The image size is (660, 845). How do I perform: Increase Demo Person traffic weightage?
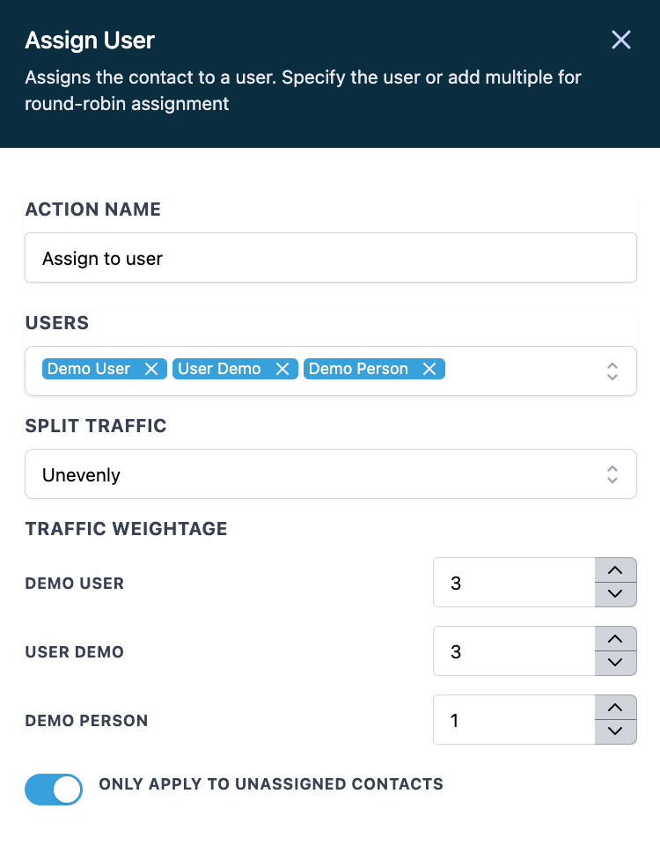pyautogui.click(x=615, y=708)
